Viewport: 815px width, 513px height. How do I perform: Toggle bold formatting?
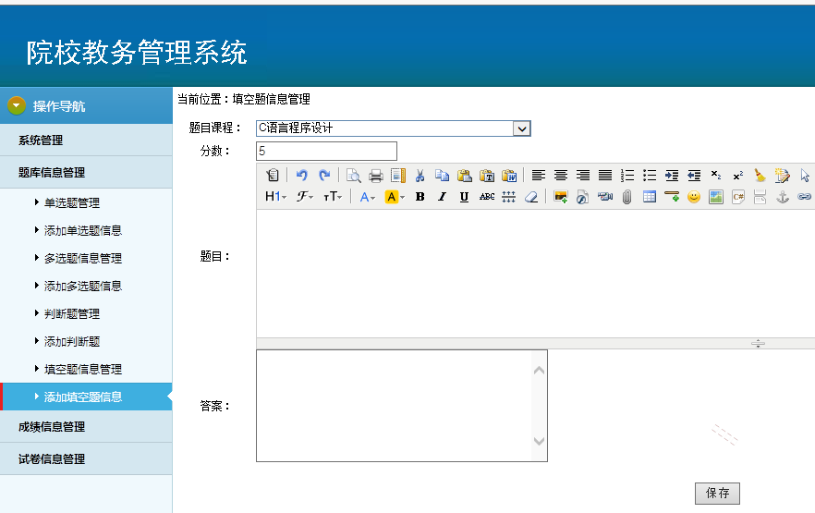tap(420, 197)
